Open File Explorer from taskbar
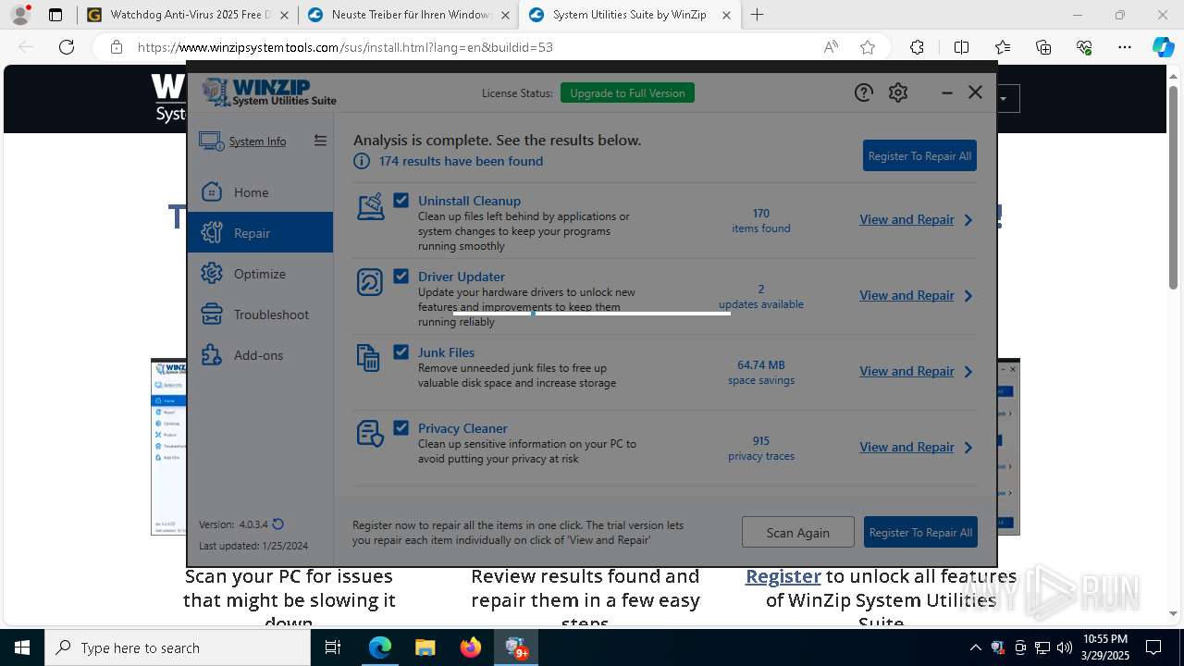Image resolution: width=1184 pixels, height=666 pixels. (x=425, y=647)
